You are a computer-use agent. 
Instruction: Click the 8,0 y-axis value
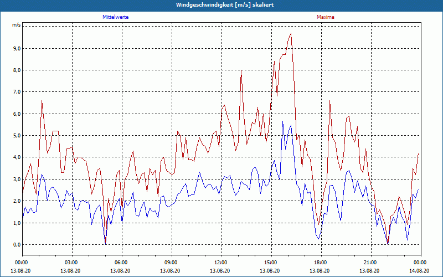pyautogui.click(x=17, y=70)
